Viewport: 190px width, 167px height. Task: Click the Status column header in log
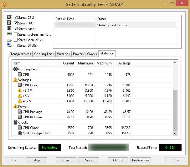136,19
